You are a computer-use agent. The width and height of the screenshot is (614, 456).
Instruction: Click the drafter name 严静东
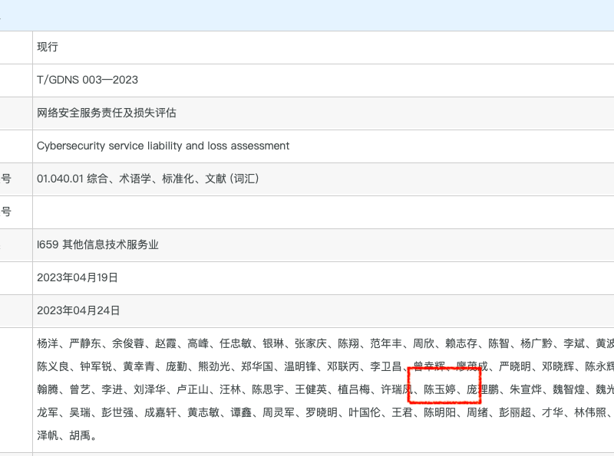click(85, 343)
